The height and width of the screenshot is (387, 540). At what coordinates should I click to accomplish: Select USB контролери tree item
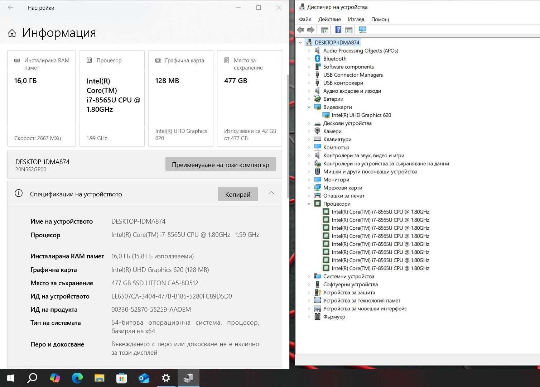pos(343,83)
